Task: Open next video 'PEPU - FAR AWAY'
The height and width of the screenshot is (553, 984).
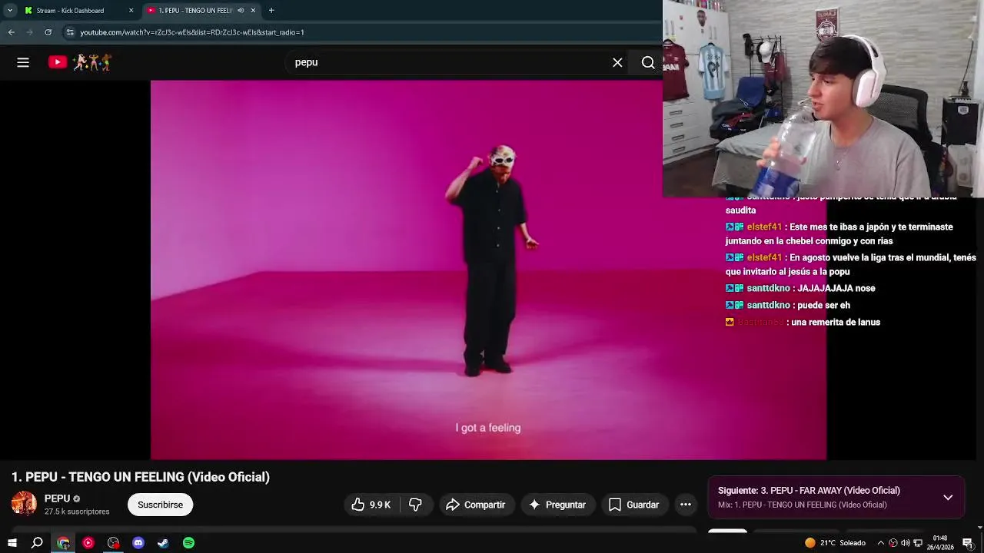Action: point(809,490)
